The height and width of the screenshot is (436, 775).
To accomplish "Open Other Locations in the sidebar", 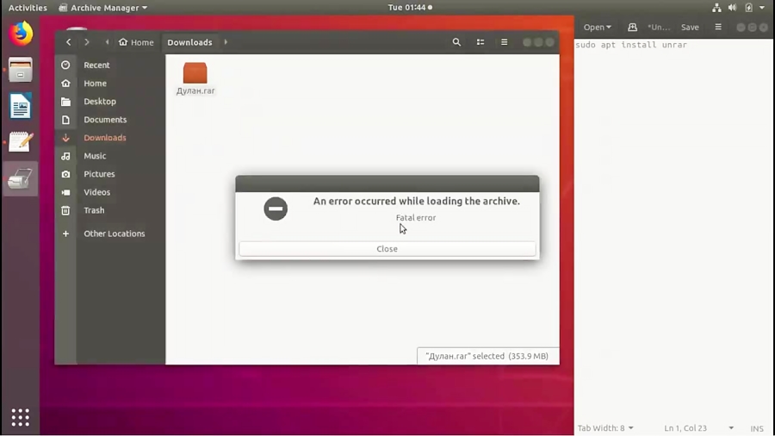I will coord(115,234).
